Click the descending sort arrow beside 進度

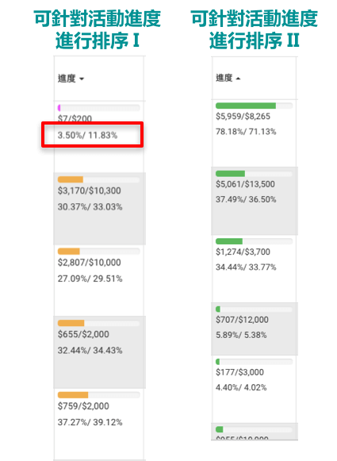(82, 79)
